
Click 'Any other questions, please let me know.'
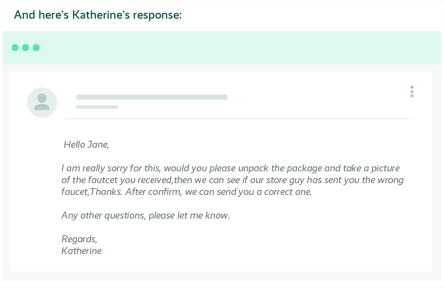(146, 215)
